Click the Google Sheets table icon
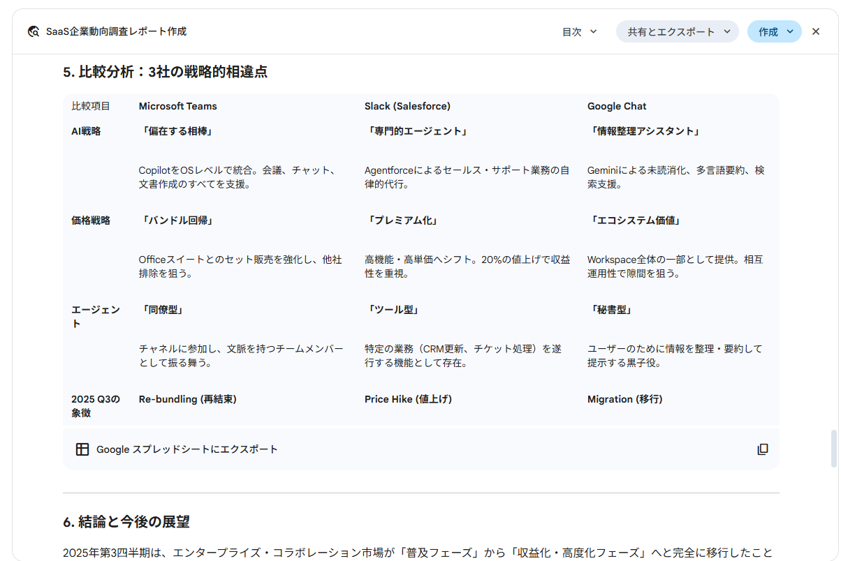 point(82,449)
